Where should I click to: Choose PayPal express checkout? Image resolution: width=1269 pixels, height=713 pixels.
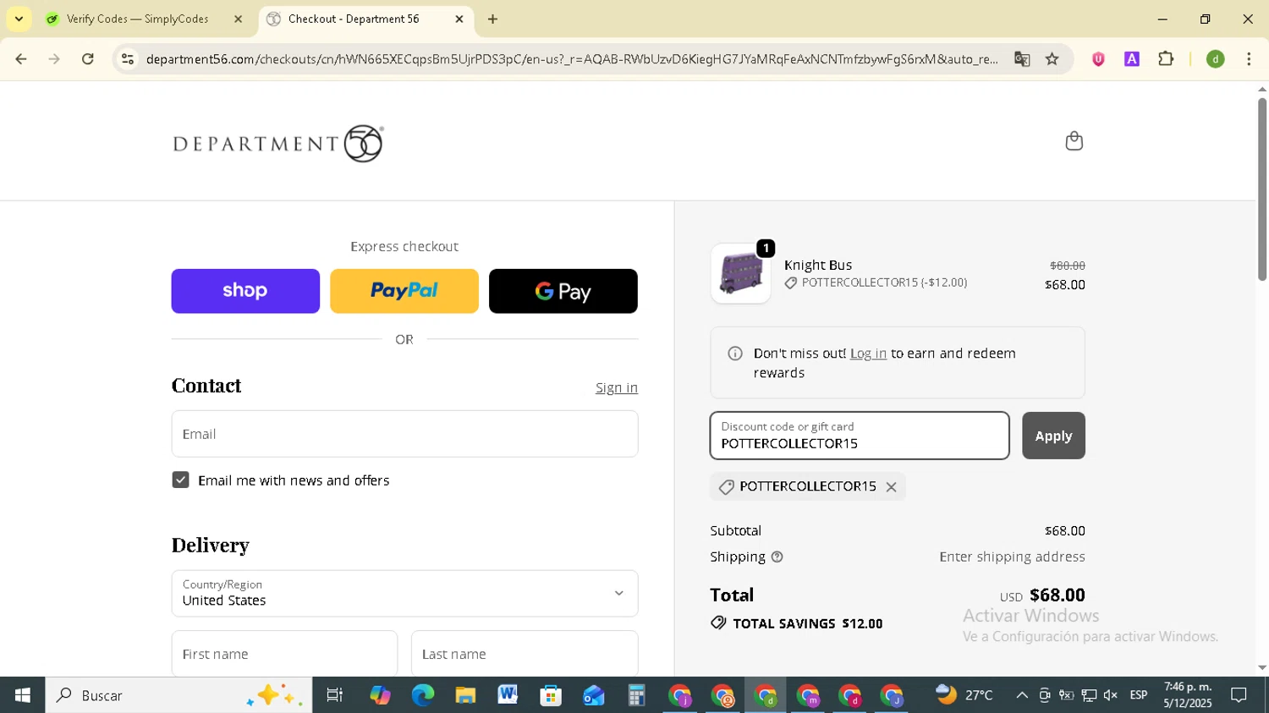point(404,291)
